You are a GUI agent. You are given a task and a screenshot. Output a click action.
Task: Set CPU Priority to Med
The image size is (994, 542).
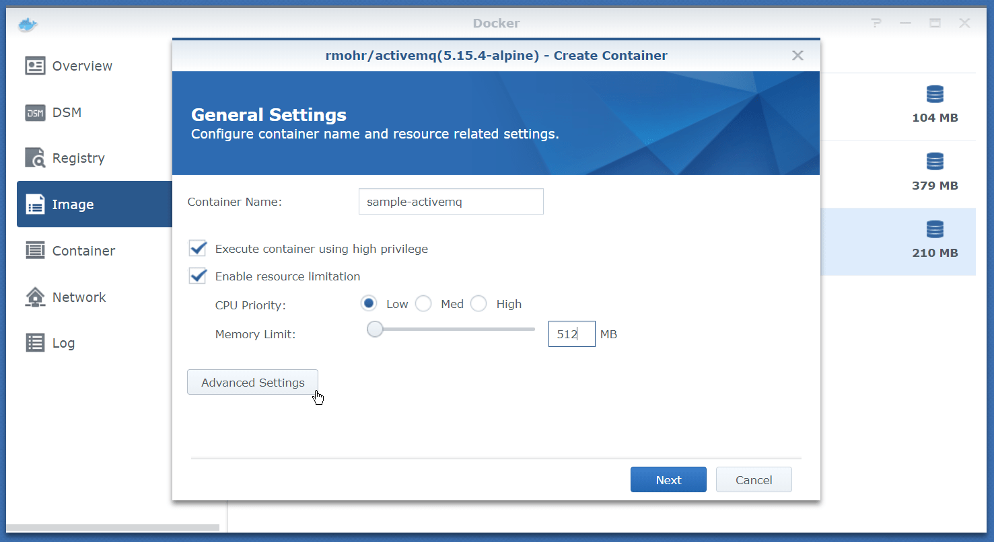(423, 304)
